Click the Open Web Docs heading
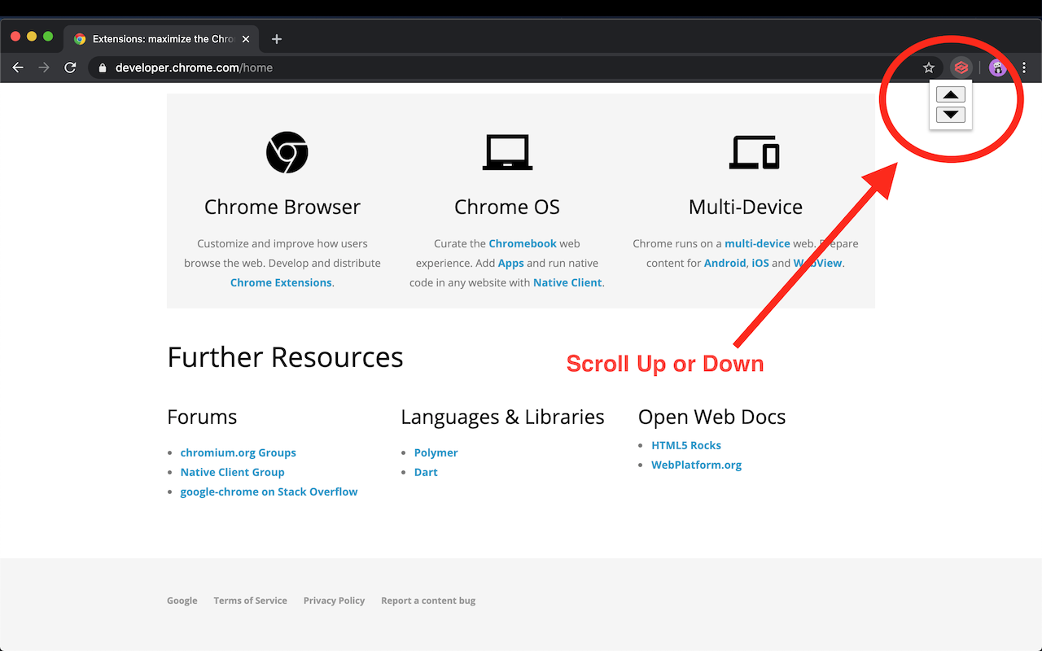1042x651 pixels. tap(711, 417)
